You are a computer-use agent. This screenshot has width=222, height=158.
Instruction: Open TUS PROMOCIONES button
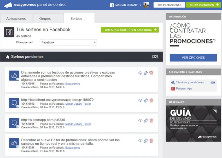coord(169,5)
